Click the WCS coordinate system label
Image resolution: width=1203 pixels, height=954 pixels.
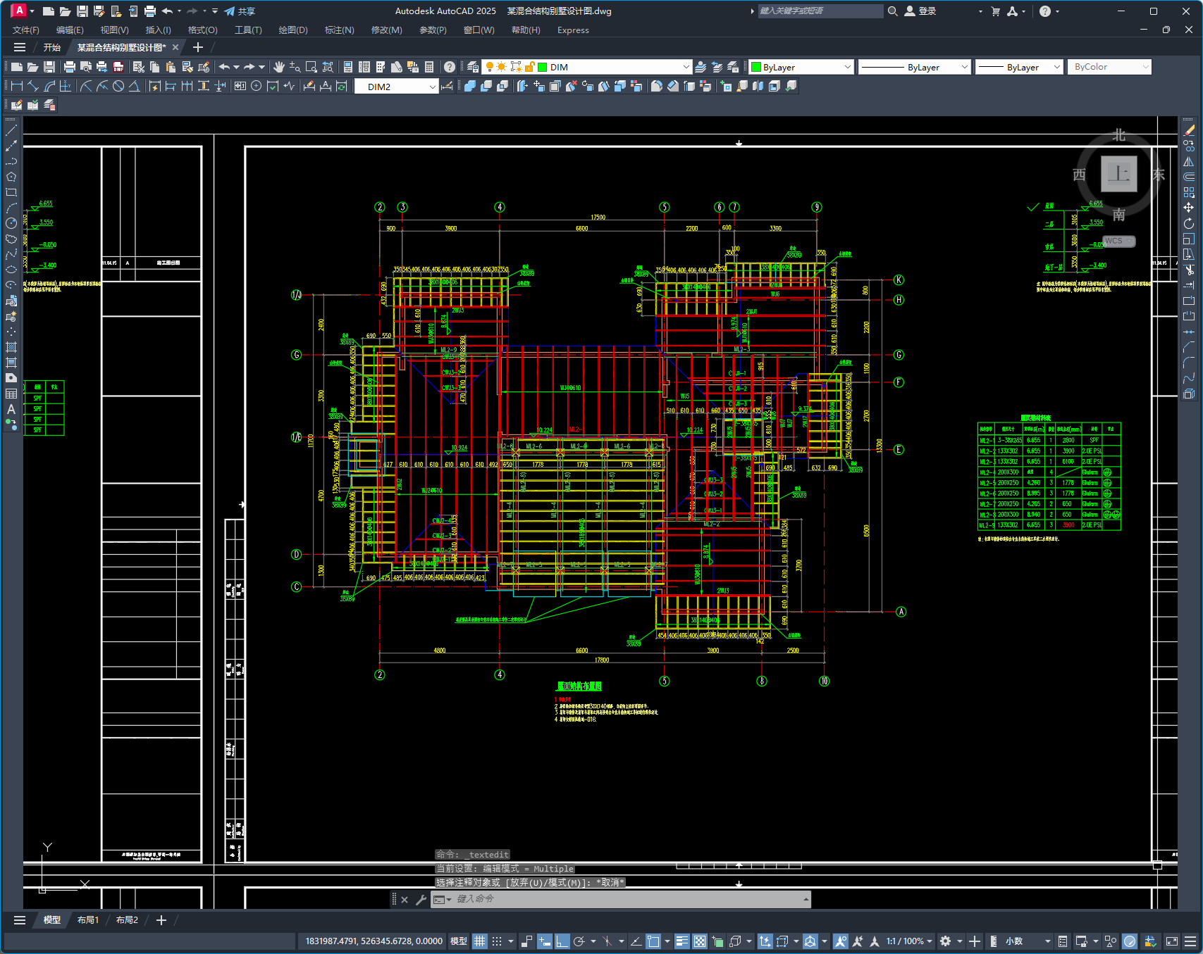[x=1118, y=241]
